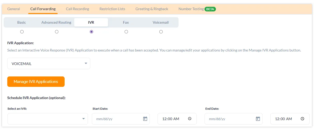Click the End Date: label
The height and width of the screenshot is (130, 314).
click(212, 109)
